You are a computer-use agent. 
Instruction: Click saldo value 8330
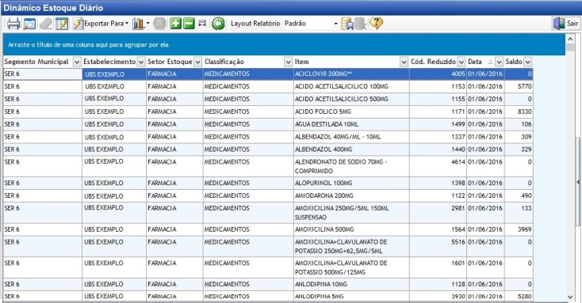point(524,112)
